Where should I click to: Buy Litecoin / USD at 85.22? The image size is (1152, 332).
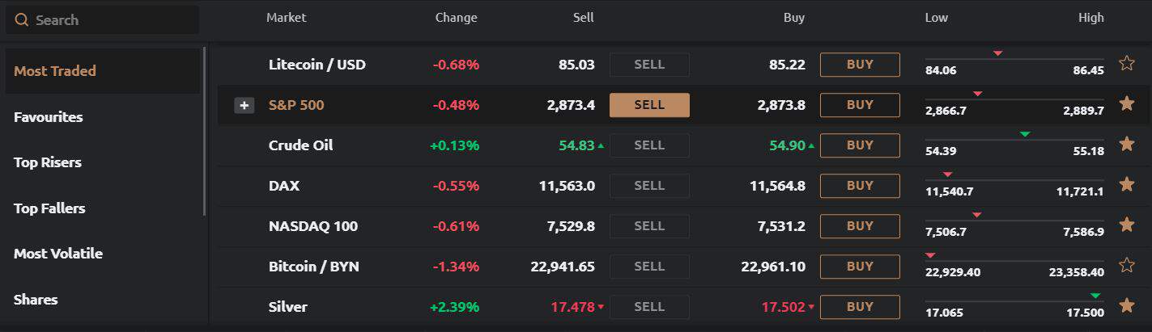click(860, 65)
